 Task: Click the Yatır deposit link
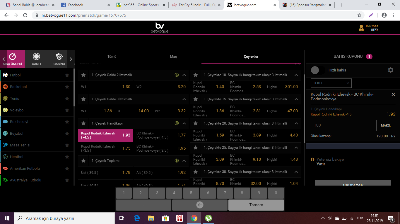click(321, 164)
